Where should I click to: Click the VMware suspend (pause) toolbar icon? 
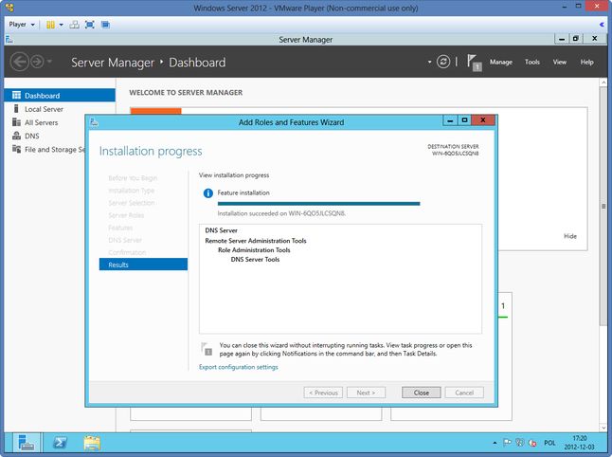point(50,25)
